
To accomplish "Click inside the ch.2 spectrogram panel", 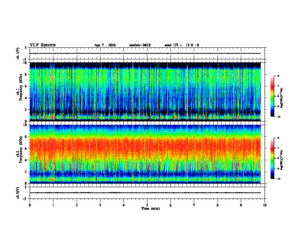I will [145, 154].
